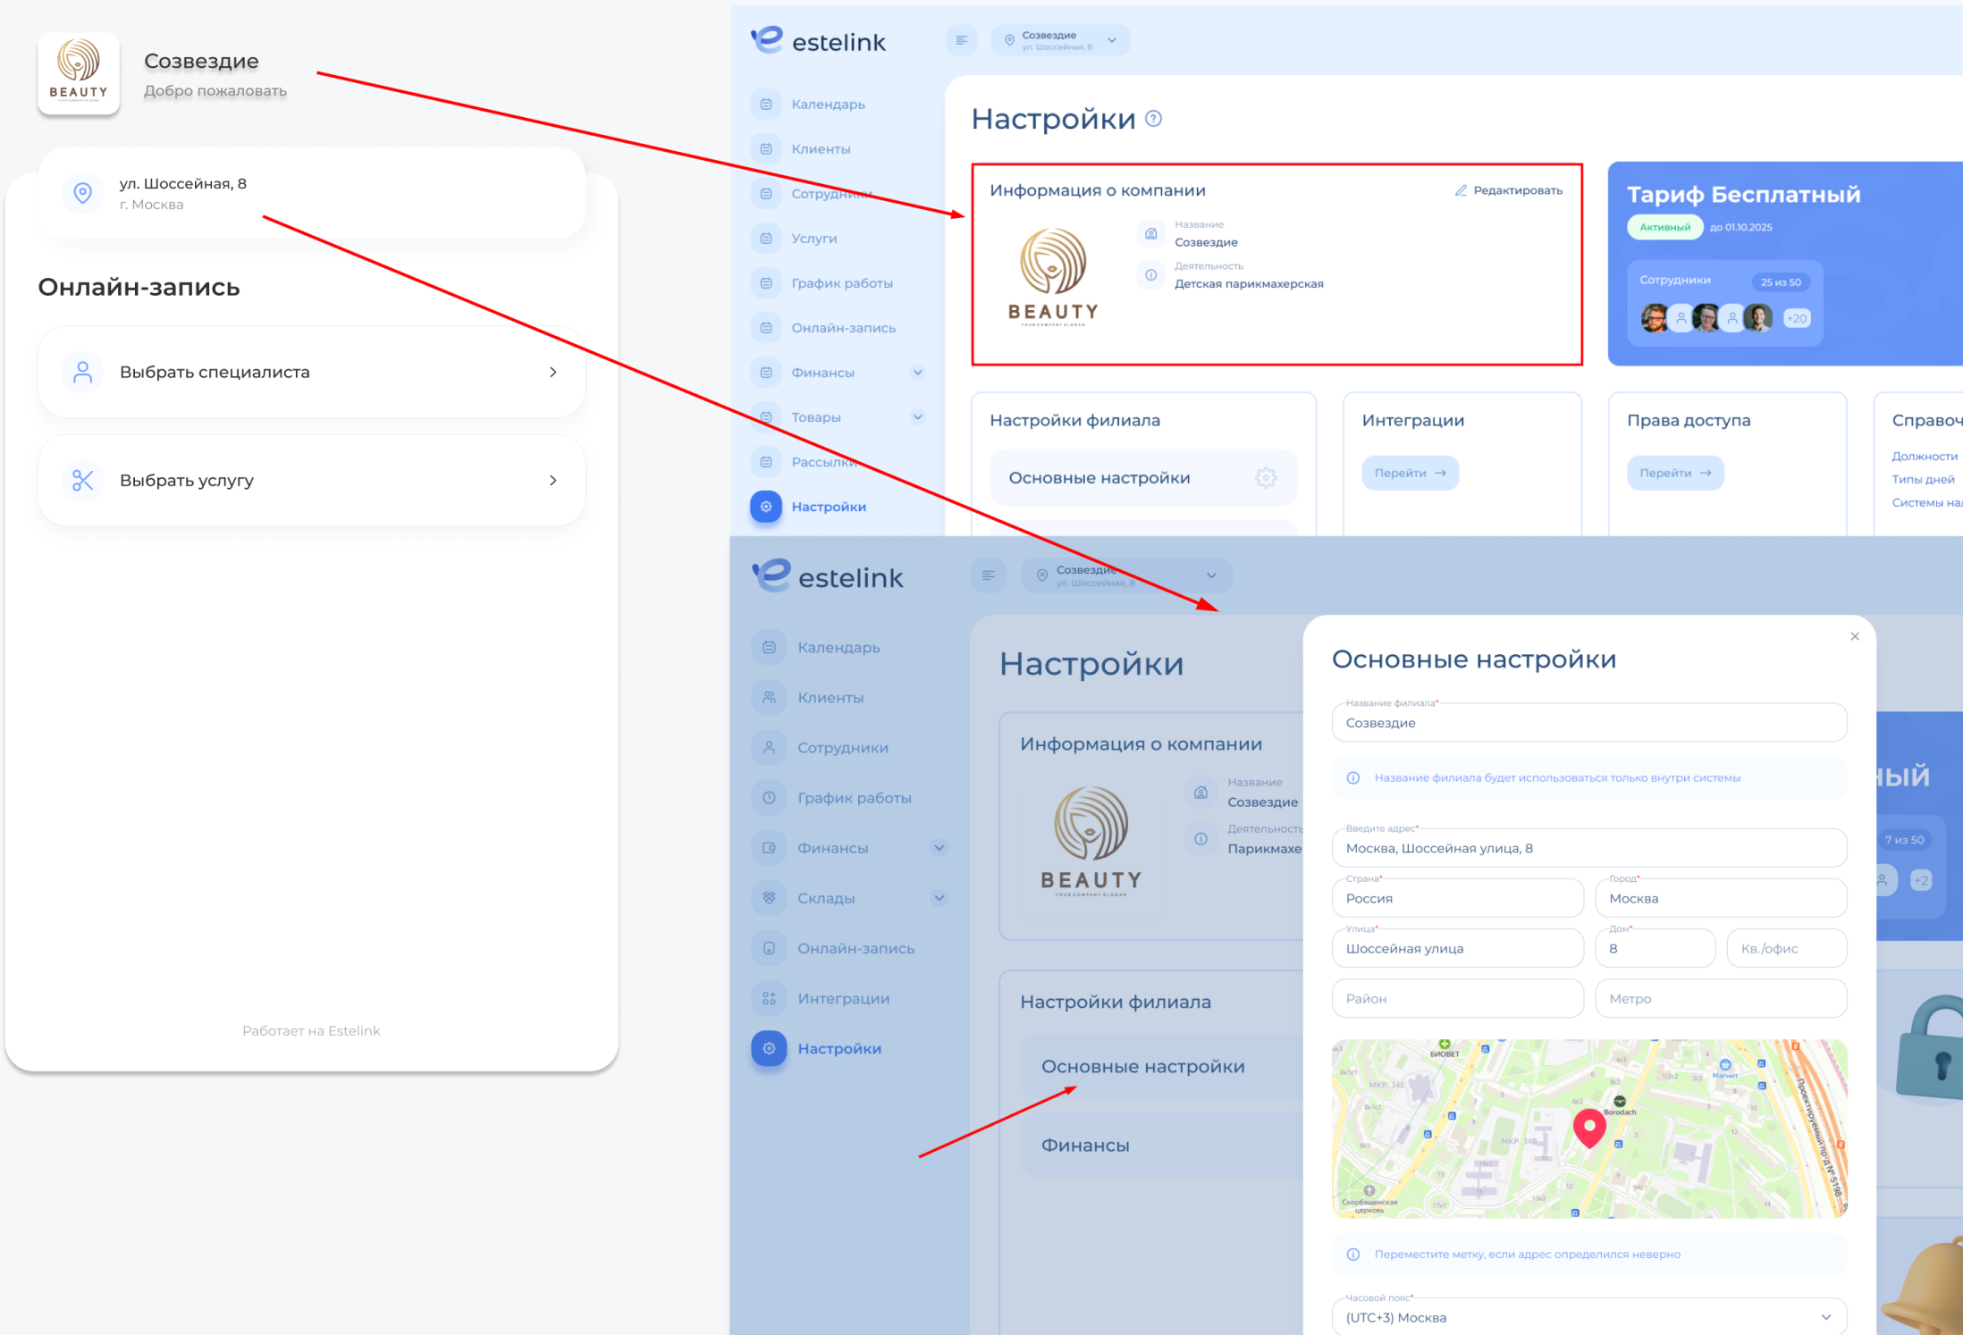Click the Активный status badge

tap(1664, 227)
